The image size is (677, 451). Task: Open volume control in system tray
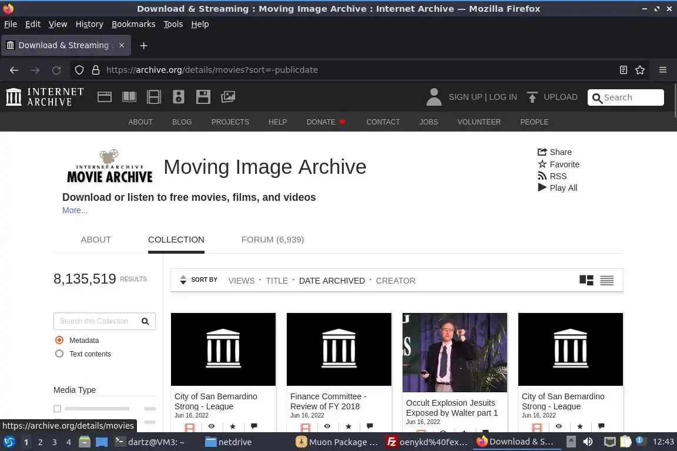(x=588, y=442)
